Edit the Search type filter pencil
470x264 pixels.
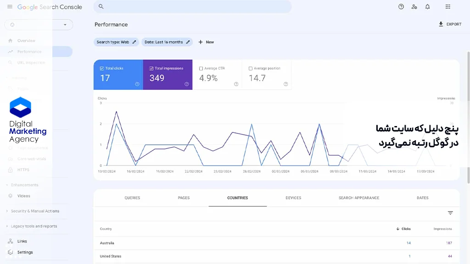click(x=134, y=42)
